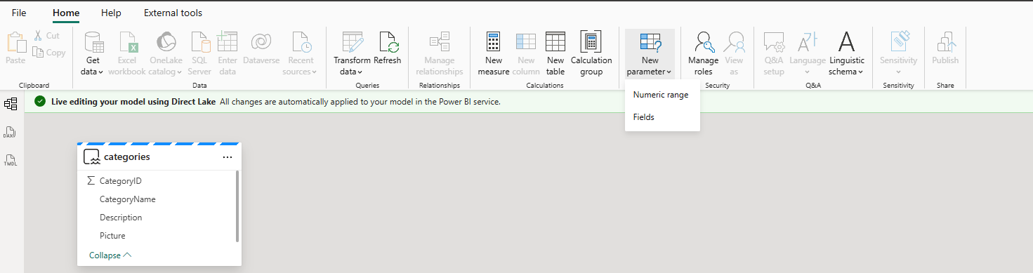The width and height of the screenshot is (1033, 273).
Task: Click the New measure icon
Action: pyautogui.click(x=494, y=42)
